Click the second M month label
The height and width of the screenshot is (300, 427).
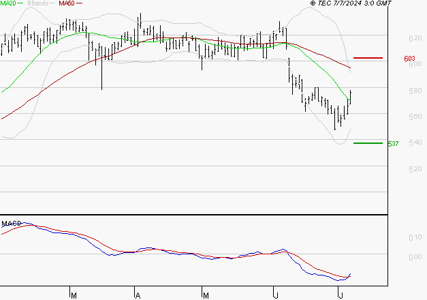(206, 296)
